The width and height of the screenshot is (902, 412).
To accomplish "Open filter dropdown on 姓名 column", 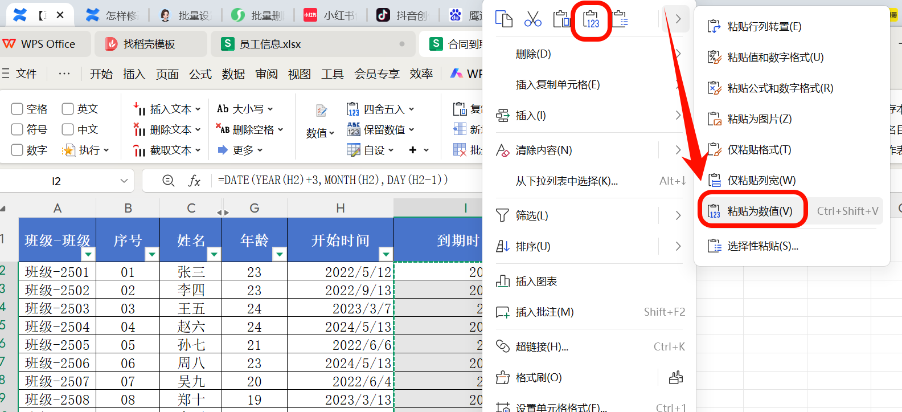I will pyautogui.click(x=214, y=254).
